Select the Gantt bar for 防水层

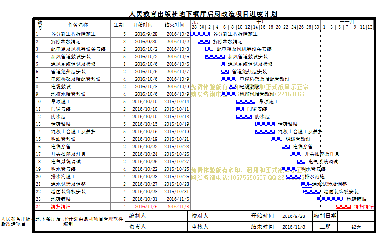coord(244,117)
